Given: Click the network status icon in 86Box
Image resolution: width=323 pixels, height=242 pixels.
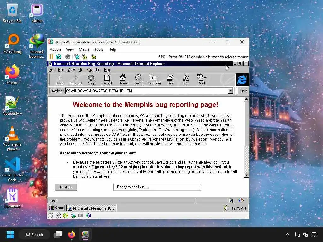Looking at the screenshot, I should pos(73,216).
